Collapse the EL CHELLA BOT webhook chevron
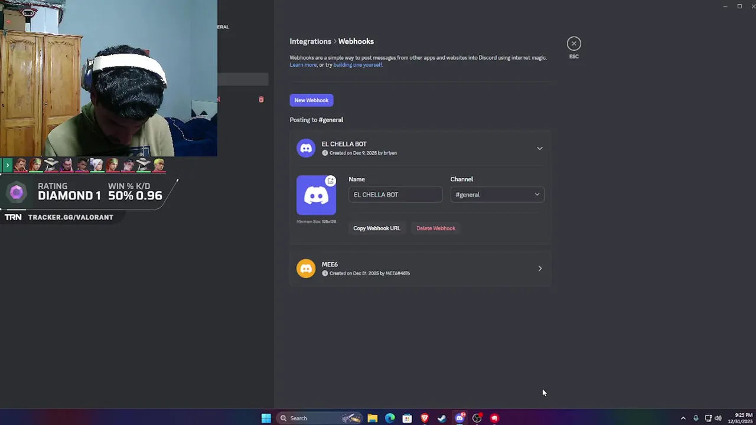Viewport: 756px width, 425px height. (539, 148)
